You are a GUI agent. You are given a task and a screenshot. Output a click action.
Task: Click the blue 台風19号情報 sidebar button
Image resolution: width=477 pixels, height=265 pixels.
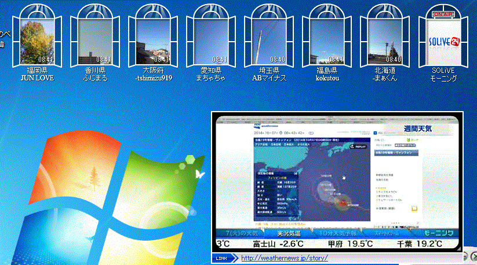pyautogui.click(x=396, y=153)
